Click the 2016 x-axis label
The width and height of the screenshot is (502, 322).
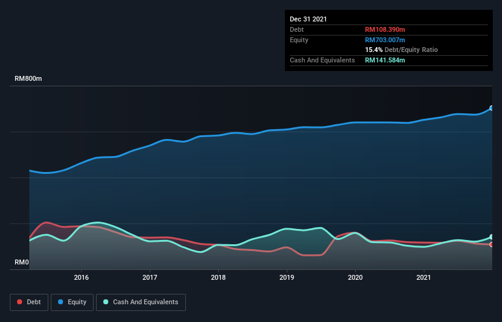pos(81,277)
